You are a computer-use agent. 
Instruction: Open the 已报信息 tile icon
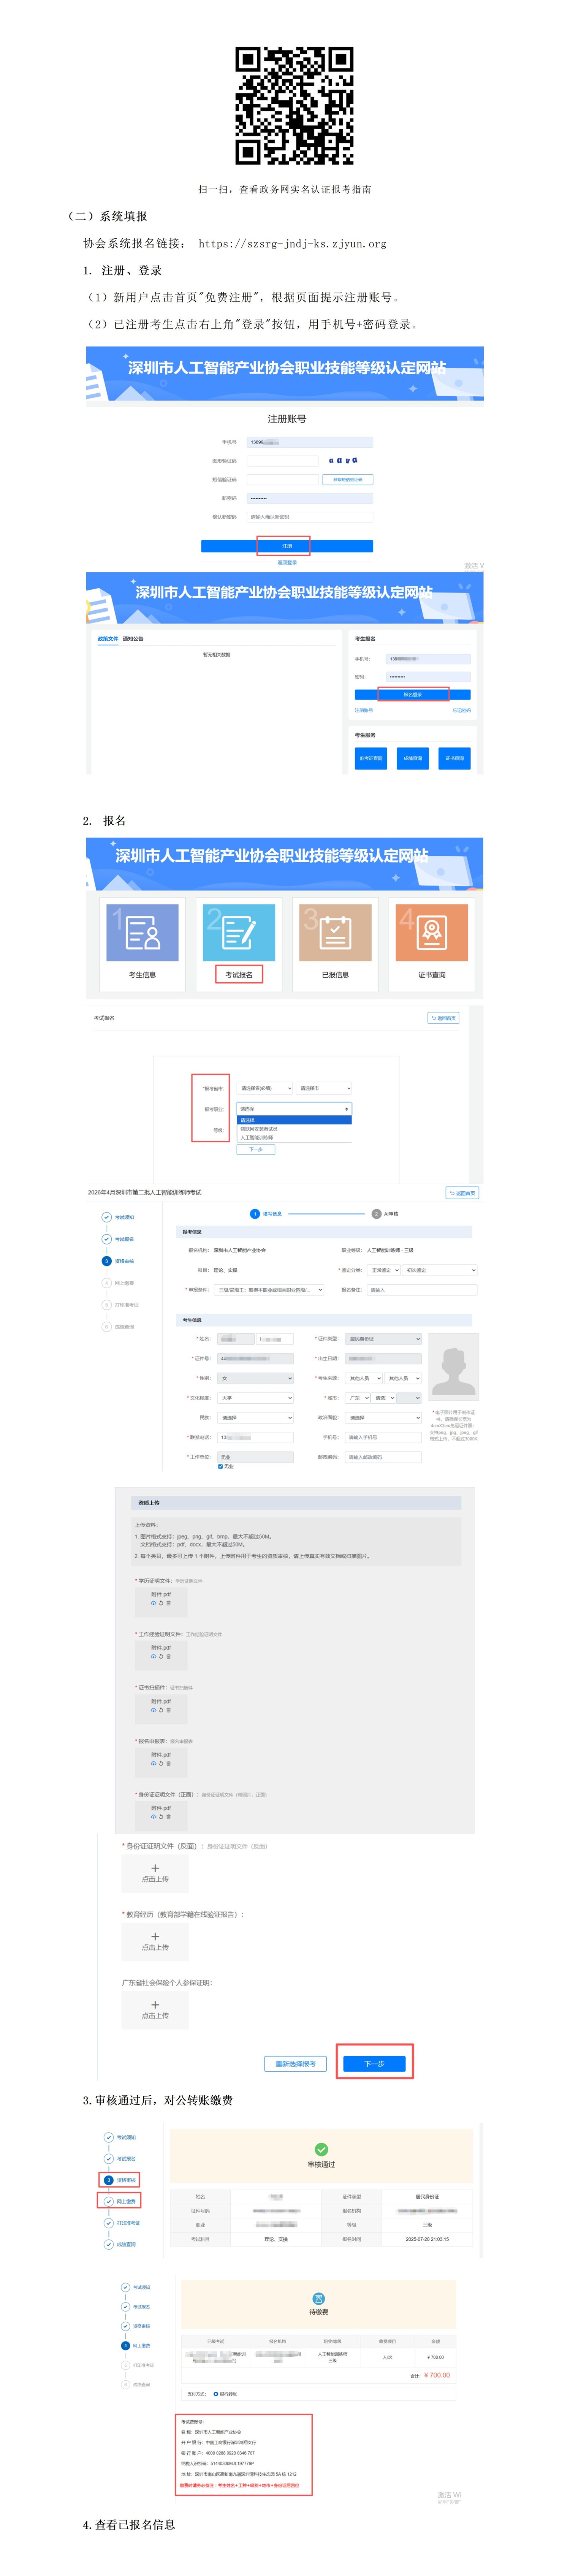coord(335,932)
